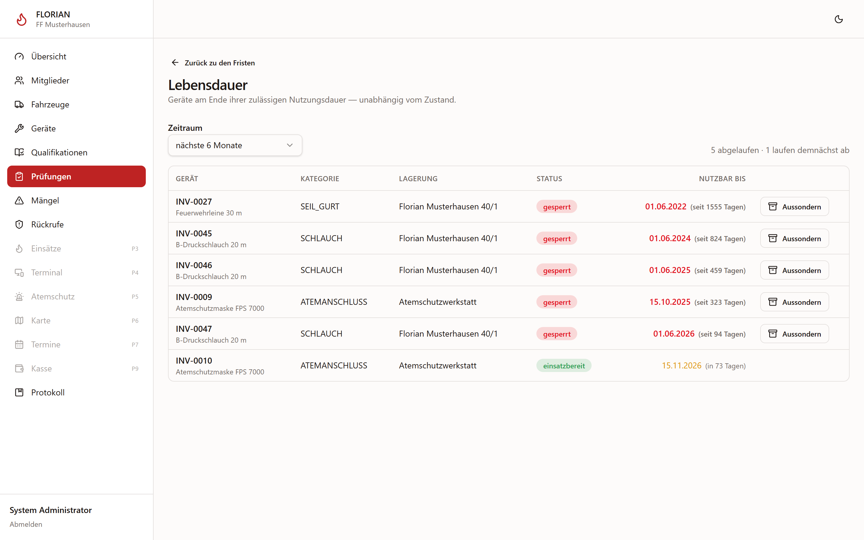Image resolution: width=864 pixels, height=540 pixels.
Task: Click the GERÄT column header
Action: 187,178
